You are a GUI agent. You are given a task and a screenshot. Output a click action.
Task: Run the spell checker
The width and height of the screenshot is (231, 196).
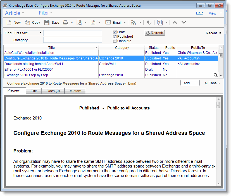pyautogui.click(x=149, y=22)
